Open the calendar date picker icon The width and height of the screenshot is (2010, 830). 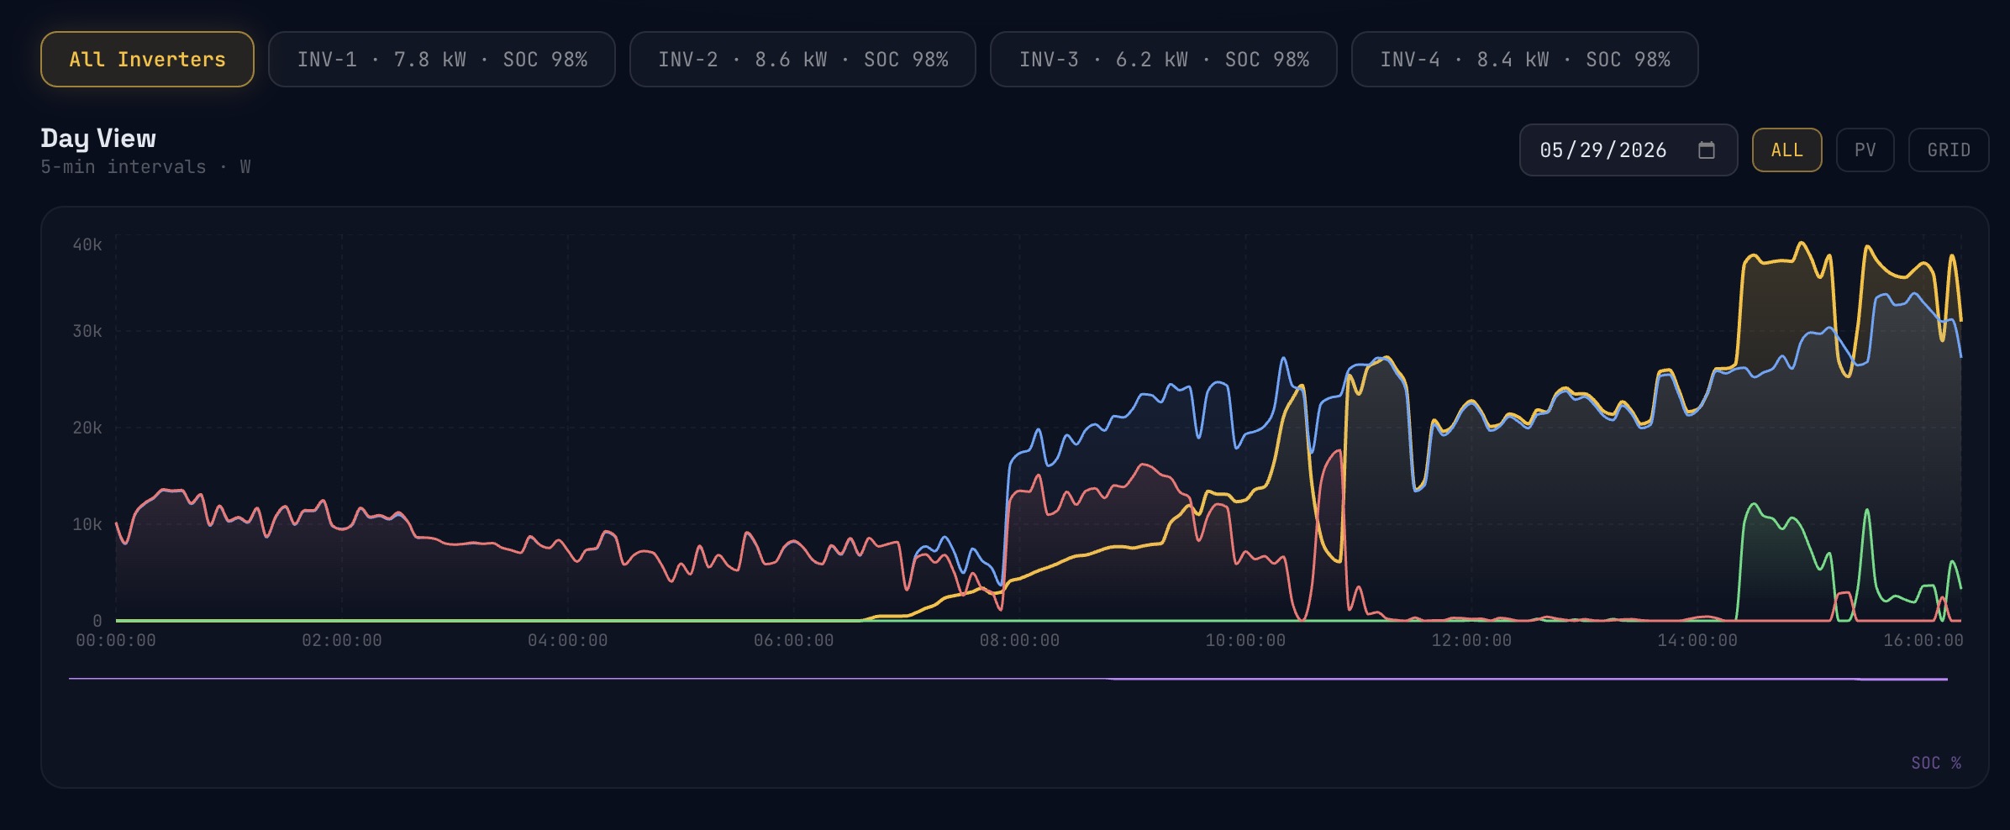(x=1707, y=150)
